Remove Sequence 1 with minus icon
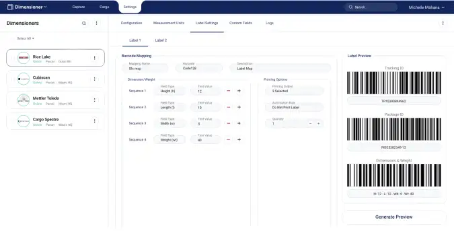 [x=229, y=91]
